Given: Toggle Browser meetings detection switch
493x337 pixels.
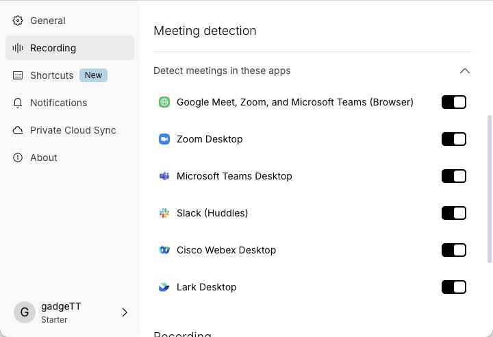Looking at the screenshot, I should [x=454, y=102].
